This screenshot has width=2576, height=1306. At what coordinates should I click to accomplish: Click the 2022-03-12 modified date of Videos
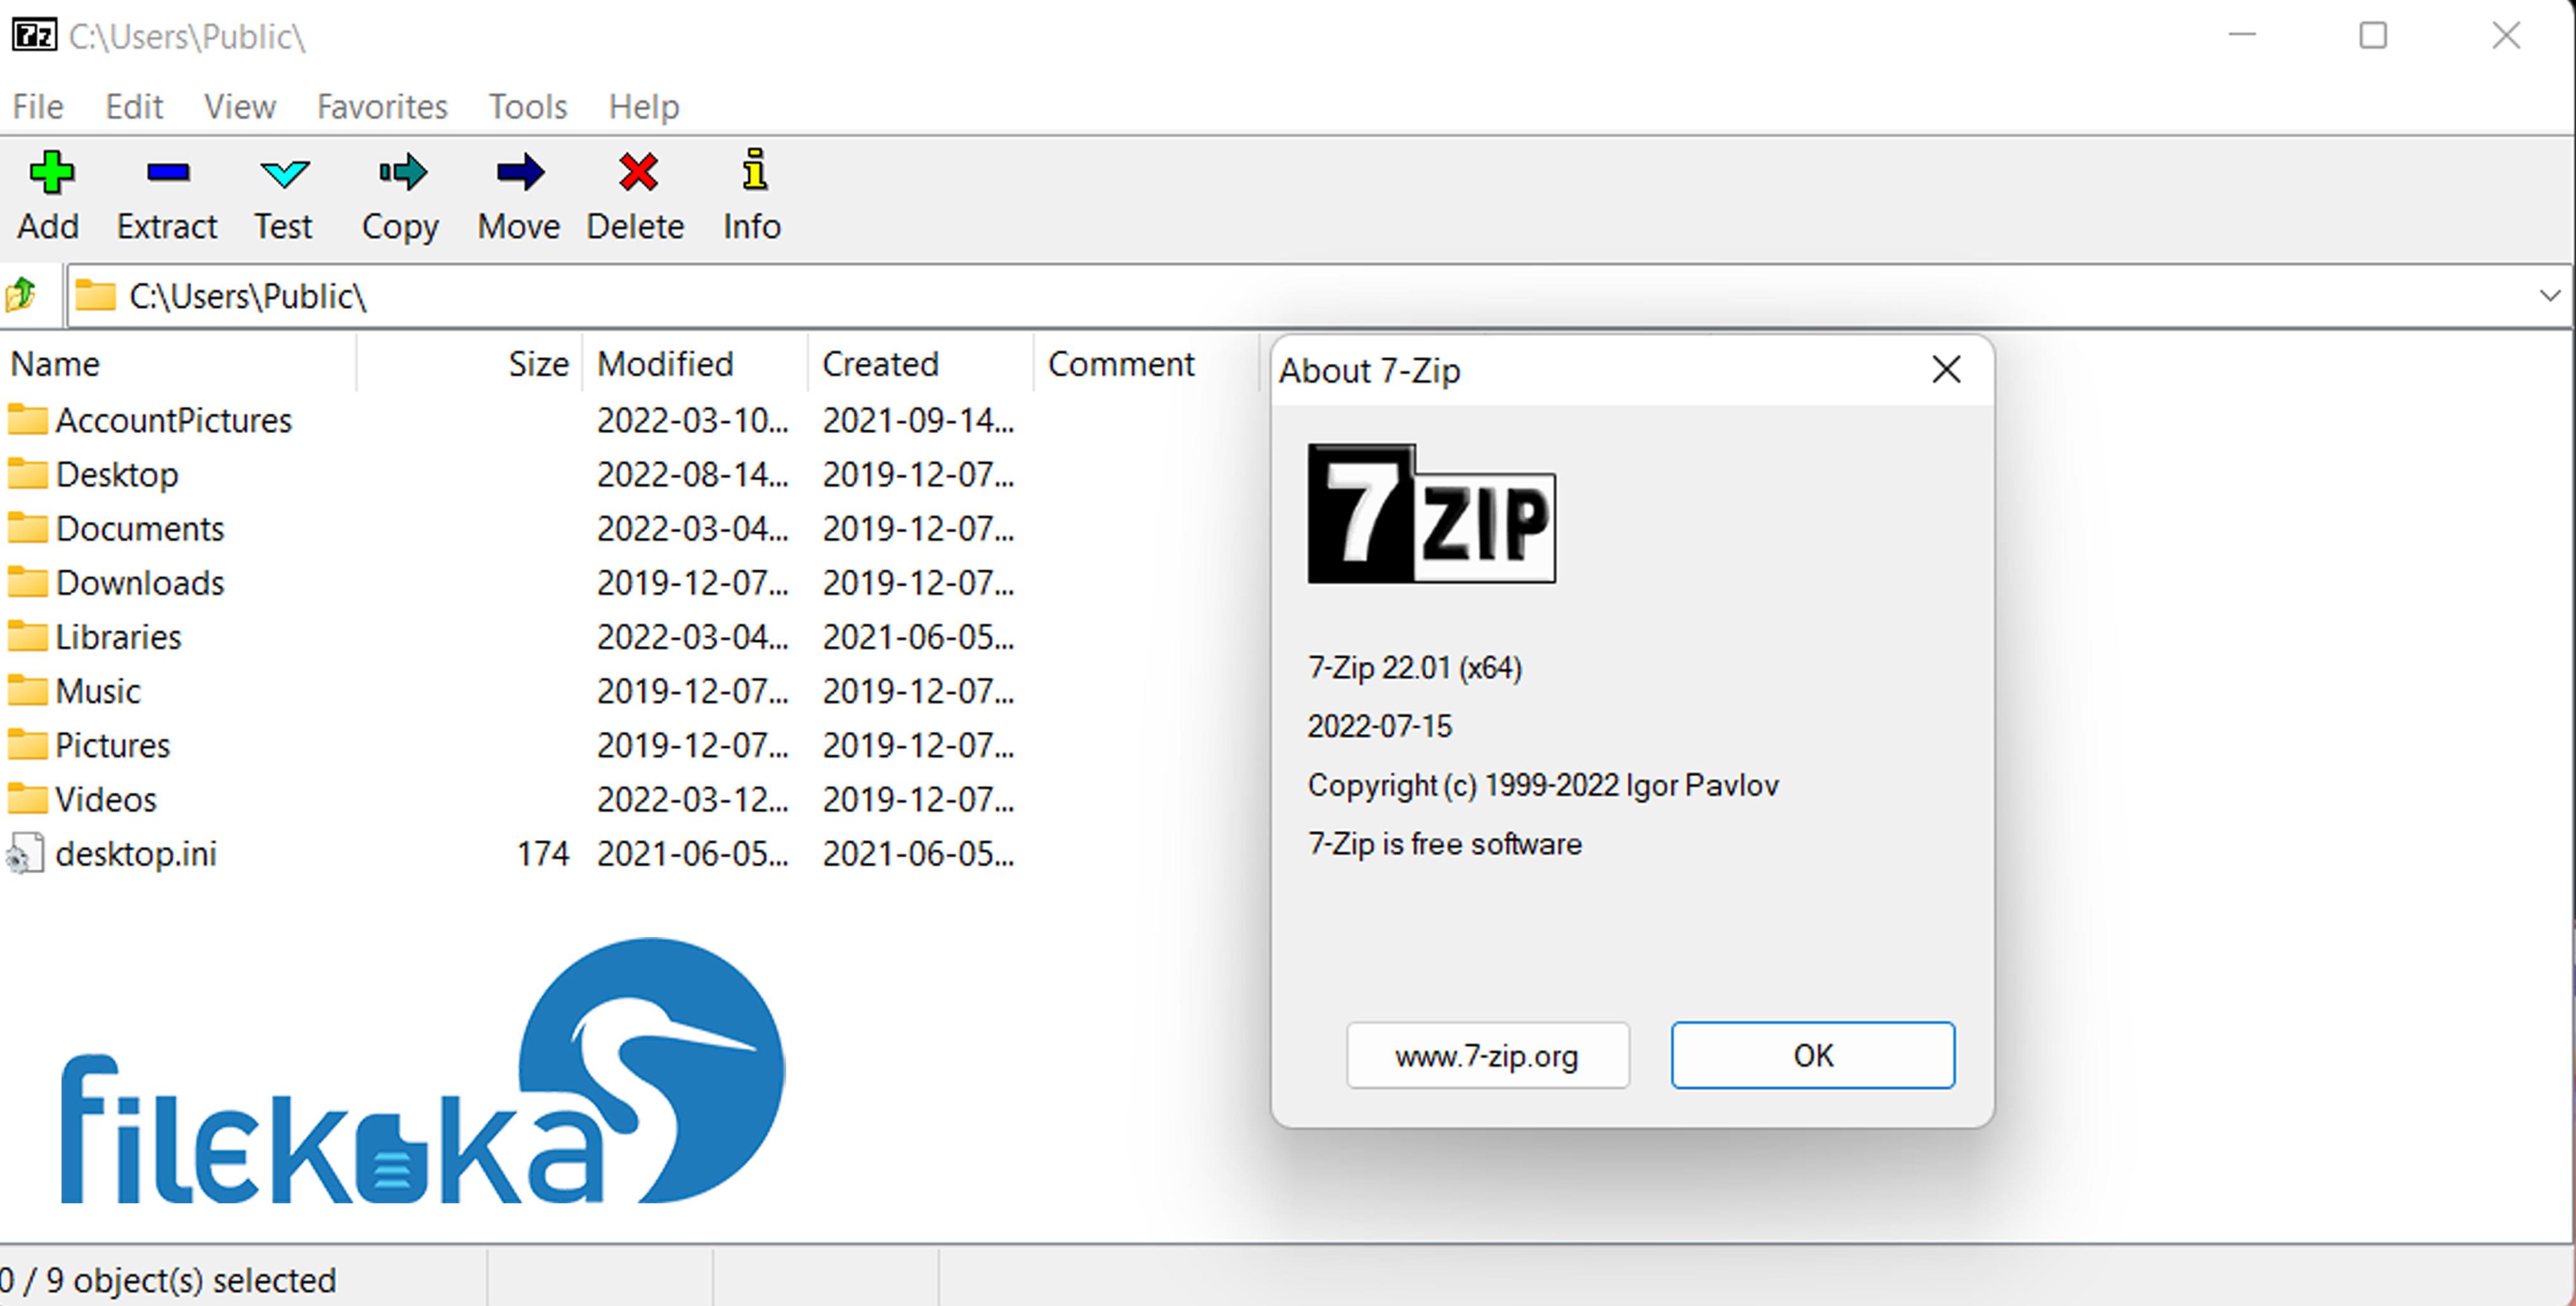point(693,799)
